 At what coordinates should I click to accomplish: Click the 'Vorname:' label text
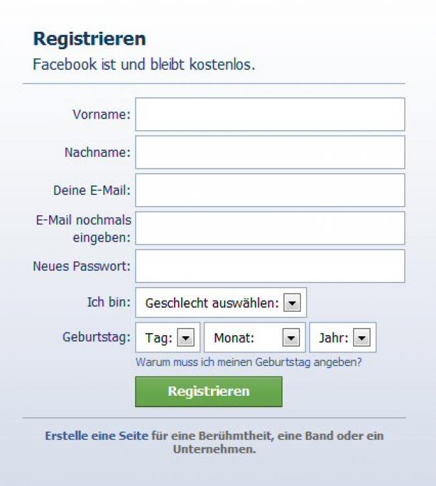click(x=102, y=115)
